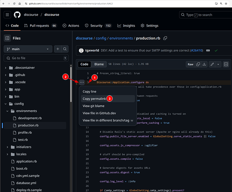Open the Insights tab
Image resolution: width=232 pixels, height=192 pixels.
[126, 26]
